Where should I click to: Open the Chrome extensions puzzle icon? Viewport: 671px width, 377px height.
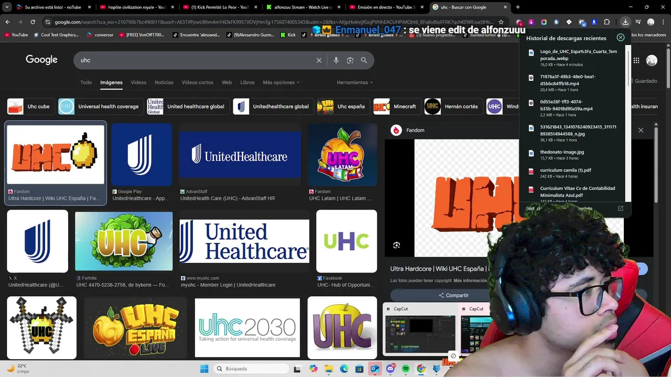point(607,22)
